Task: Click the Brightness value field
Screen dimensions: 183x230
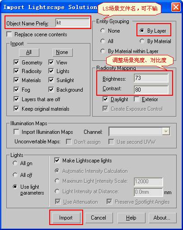Action: [151, 78]
